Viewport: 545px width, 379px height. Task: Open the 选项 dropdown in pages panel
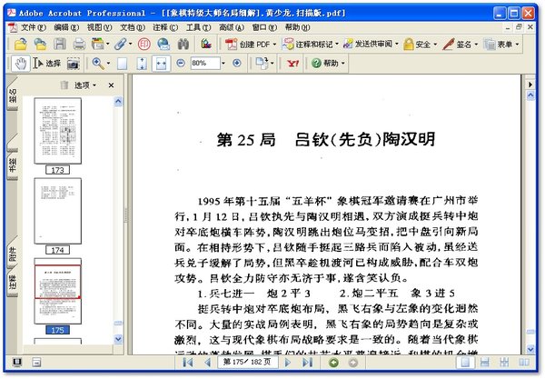point(84,85)
